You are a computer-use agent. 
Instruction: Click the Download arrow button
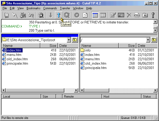51,15
